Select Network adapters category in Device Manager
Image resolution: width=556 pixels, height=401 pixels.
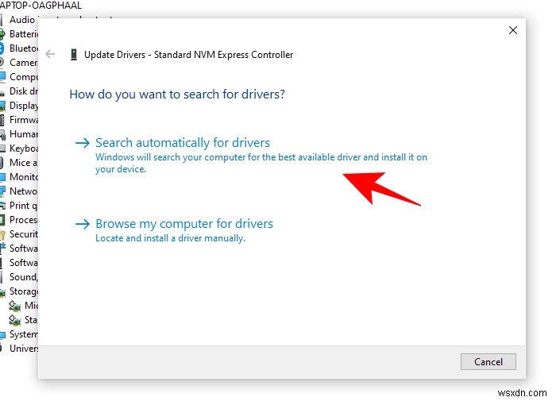(23, 191)
